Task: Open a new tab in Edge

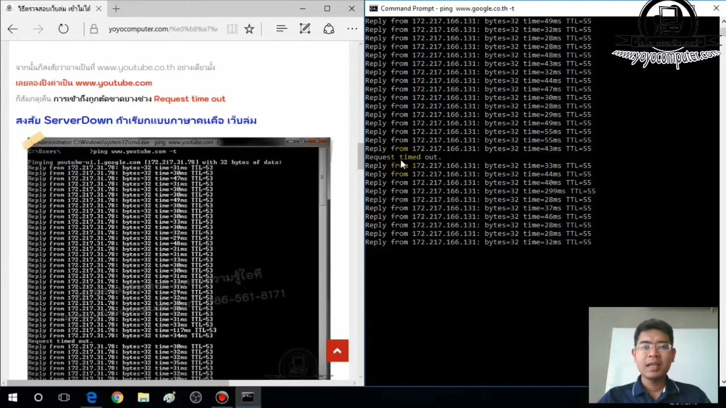Action: click(116, 8)
